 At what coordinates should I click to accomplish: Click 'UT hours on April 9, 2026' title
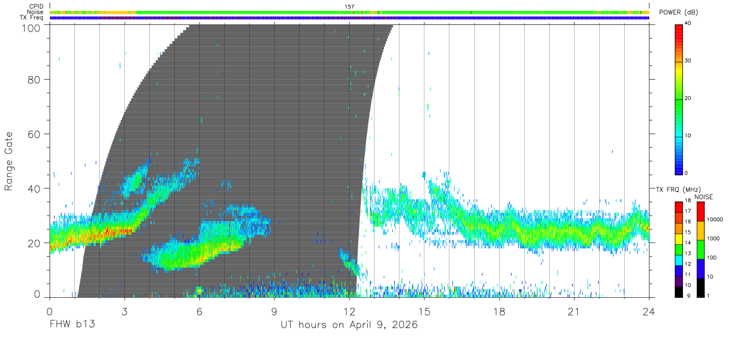coord(349,325)
